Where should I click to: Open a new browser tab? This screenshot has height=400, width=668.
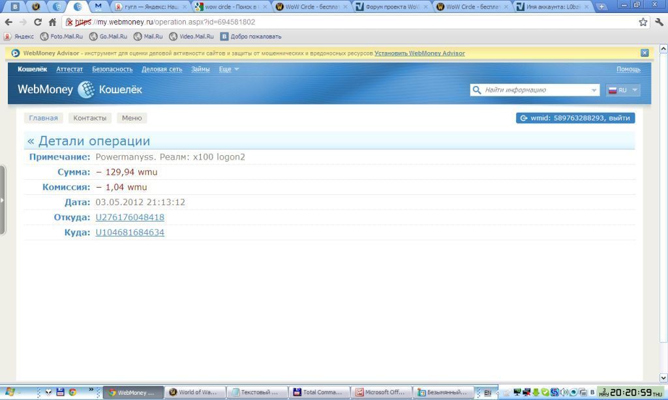(601, 7)
